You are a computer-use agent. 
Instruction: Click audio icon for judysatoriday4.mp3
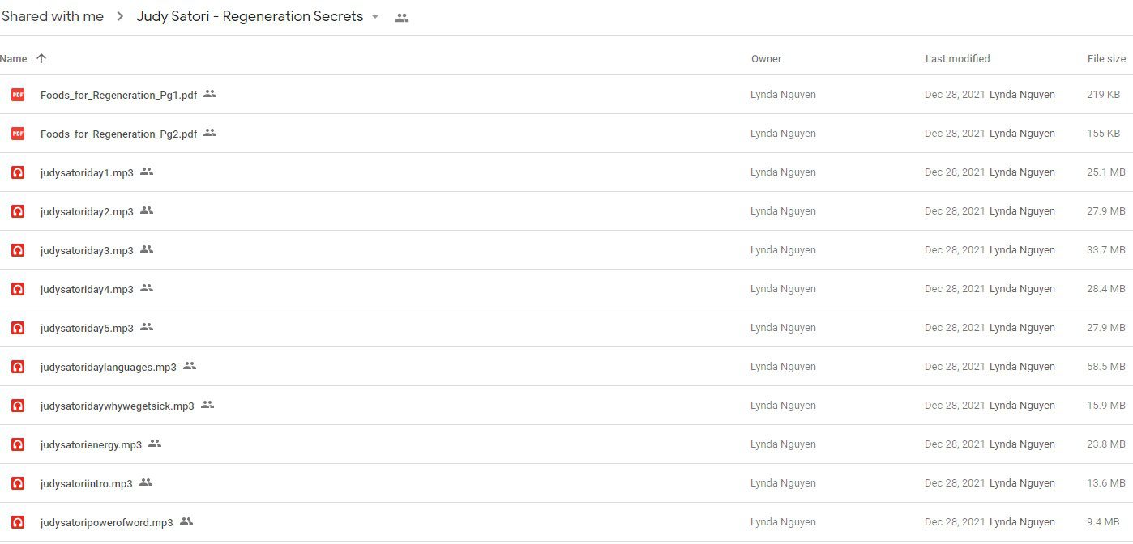[x=18, y=289]
